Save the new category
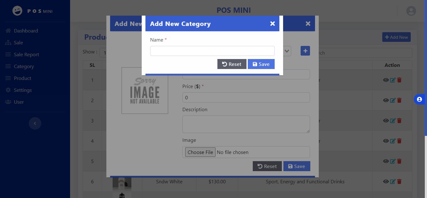The width and height of the screenshot is (427, 198). click(261, 64)
